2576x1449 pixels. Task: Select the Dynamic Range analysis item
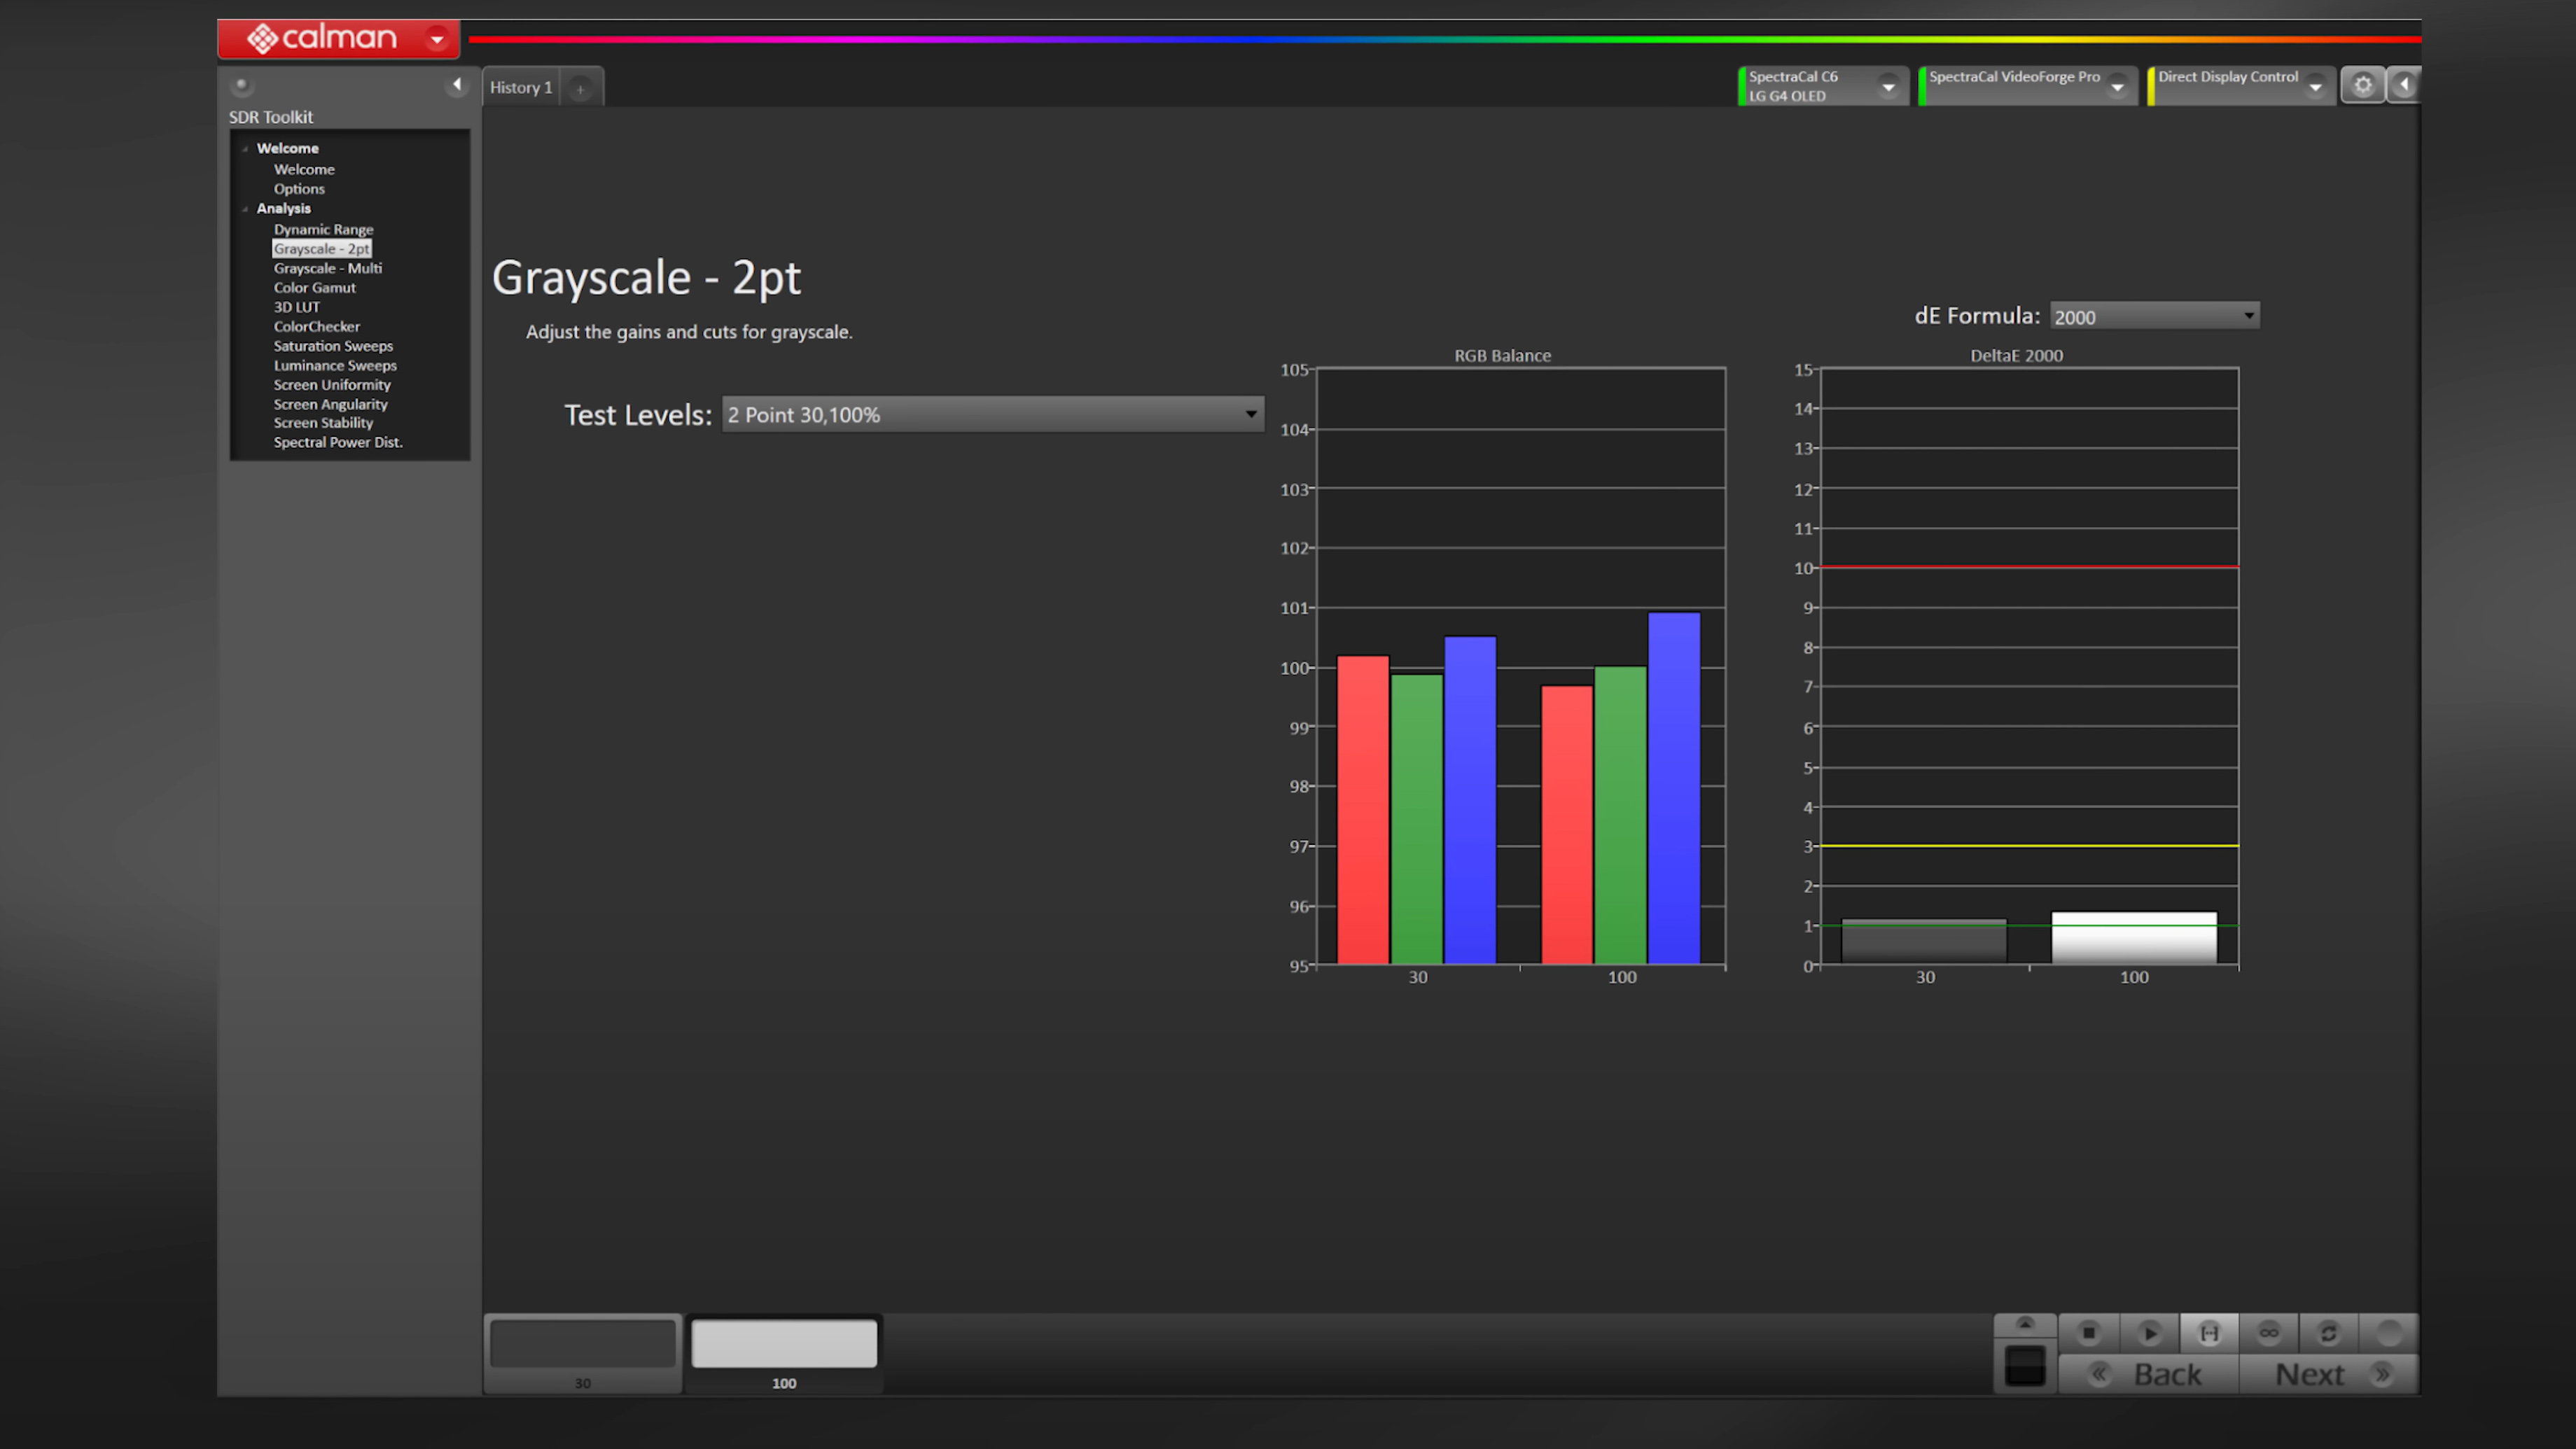[x=322, y=228]
